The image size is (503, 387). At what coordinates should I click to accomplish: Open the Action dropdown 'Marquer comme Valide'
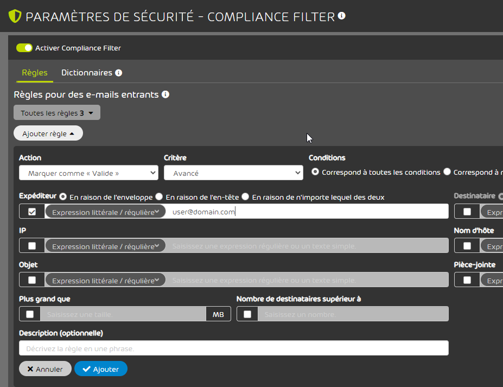[88, 173]
